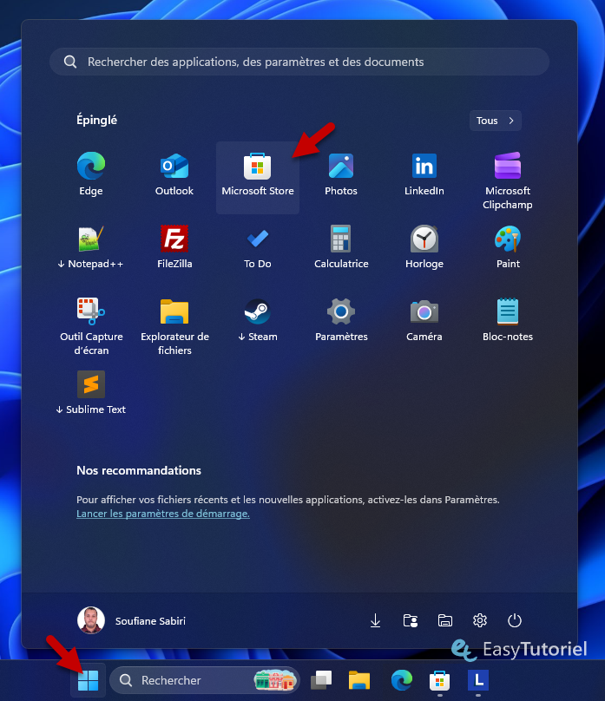This screenshot has height=701, width=605.
Task: Open Edge from the taskbar
Action: point(402,680)
